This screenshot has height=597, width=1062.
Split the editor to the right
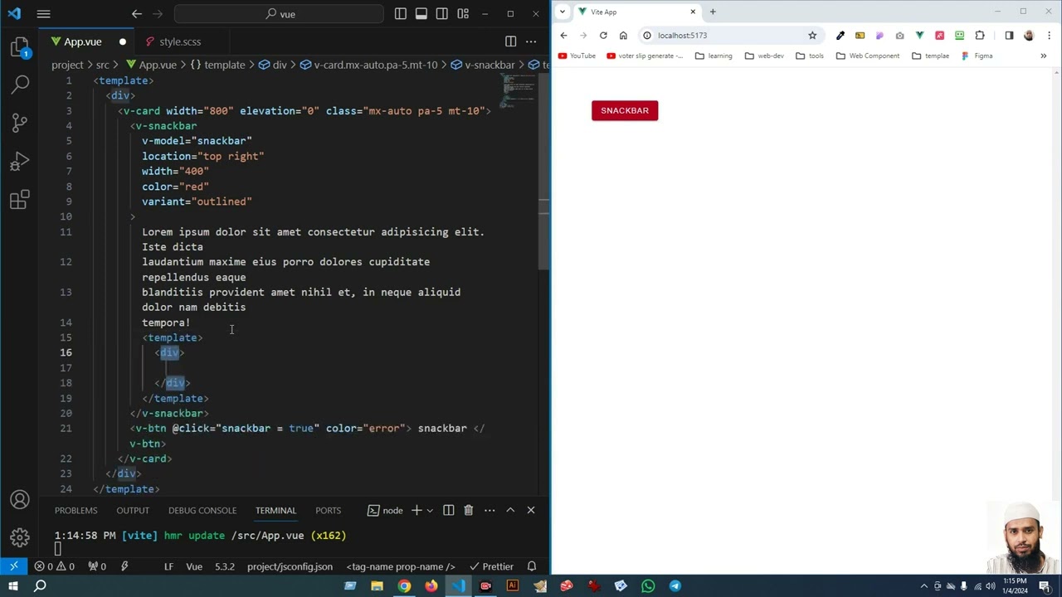(x=510, y=41)
